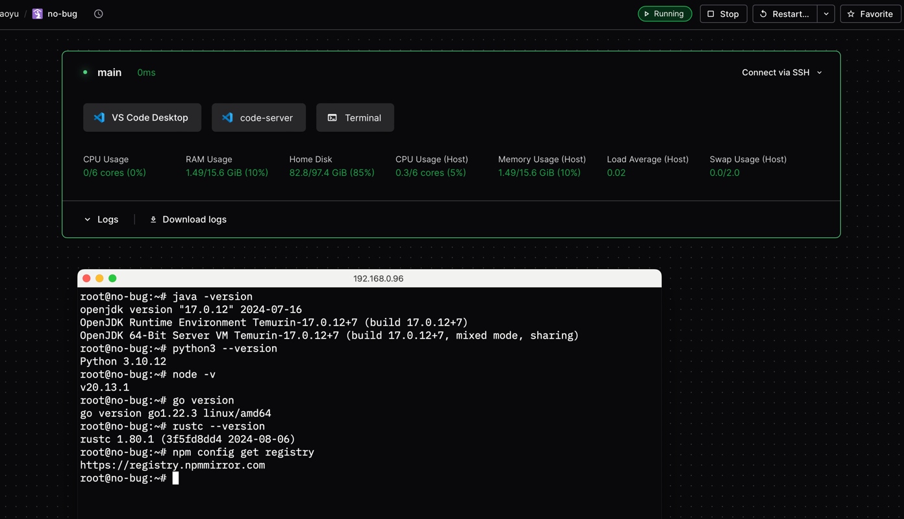Download logs for the main agent
Viewport: 904px width, 519px height.
[x=188, y=219]
